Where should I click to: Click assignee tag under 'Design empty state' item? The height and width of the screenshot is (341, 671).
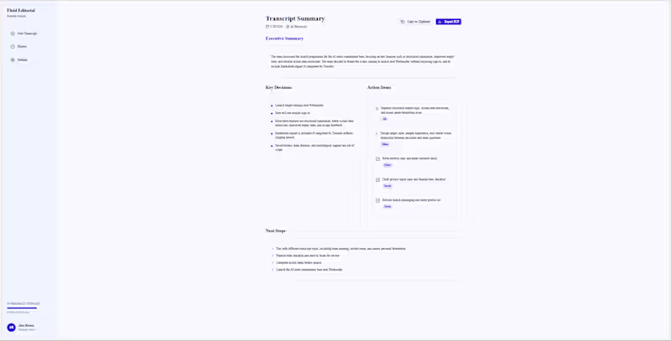click(x=386, y=144)
